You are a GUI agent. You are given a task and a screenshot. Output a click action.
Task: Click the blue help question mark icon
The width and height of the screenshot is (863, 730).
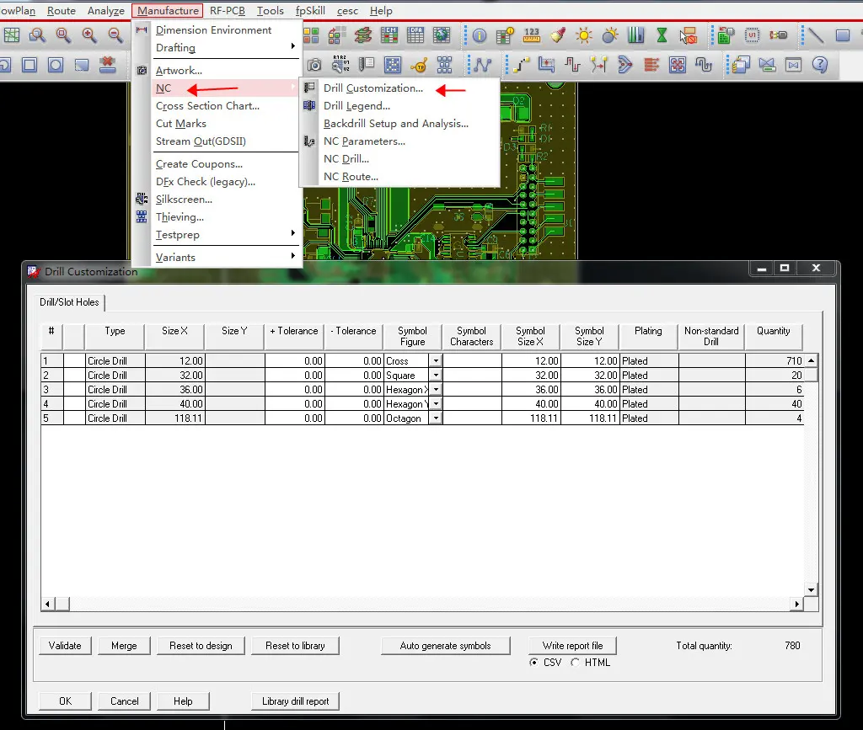coord(819,65)
